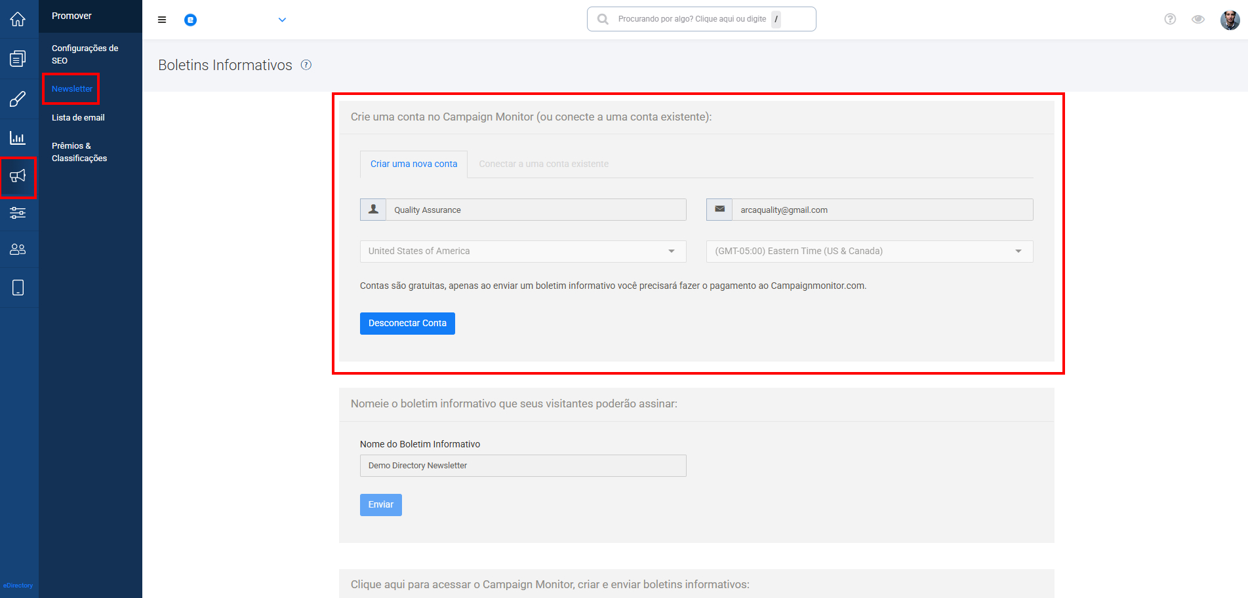Click the Demo Directory Newsletter name field

(x=523, y=466)
